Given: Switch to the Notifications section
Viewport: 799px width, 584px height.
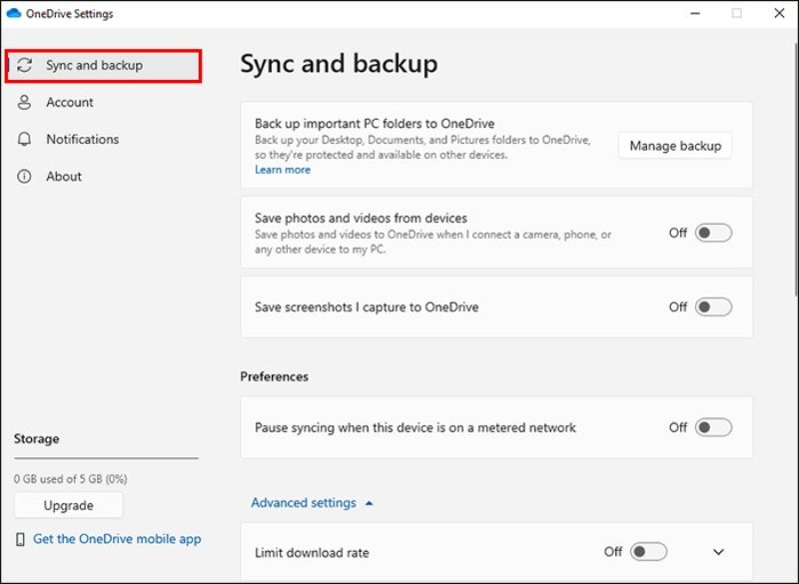Looking at the screenshot, I should [80, 139].
